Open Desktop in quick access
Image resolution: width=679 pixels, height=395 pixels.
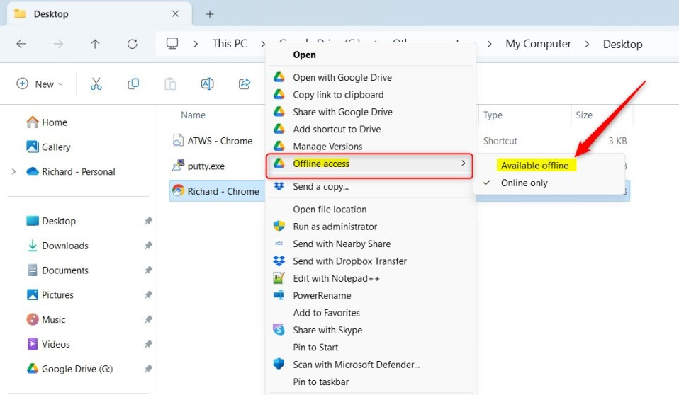click(x=51, y=221)
